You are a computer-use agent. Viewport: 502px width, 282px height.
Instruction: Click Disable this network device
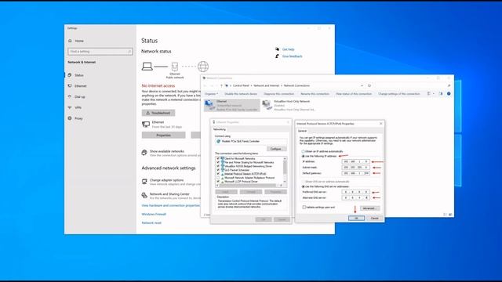(241, 94)
